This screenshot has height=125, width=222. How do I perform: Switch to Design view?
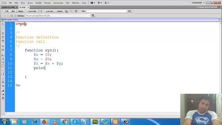click(20, 11)
